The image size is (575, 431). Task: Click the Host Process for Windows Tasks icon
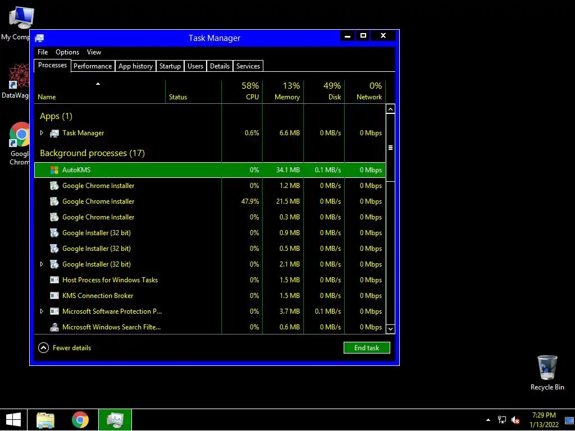54,280
